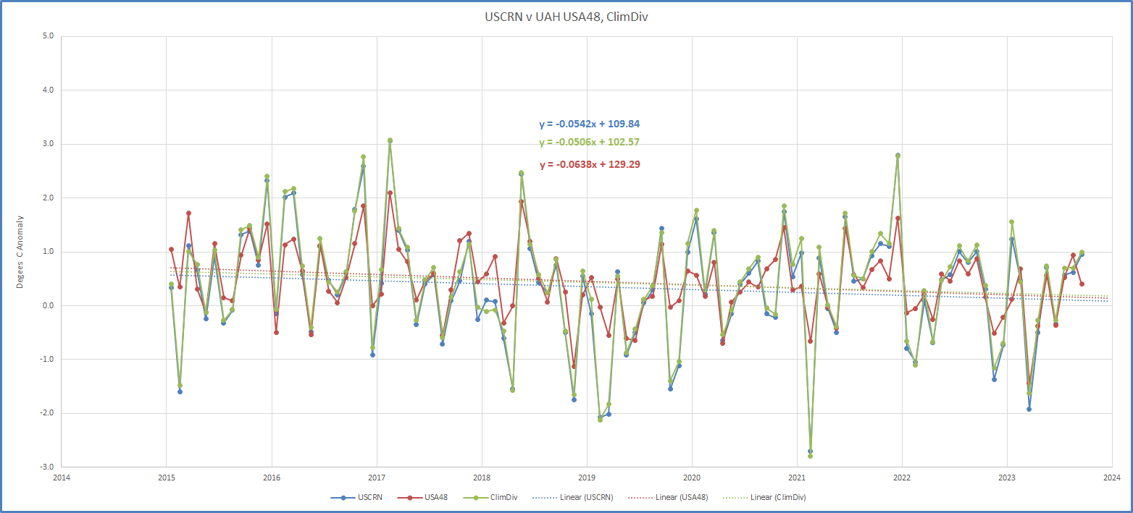Select the 'Degees C Anomaly' vertical axis title
The width and height of the screenshot is (1133, 513).
point(21,251)
